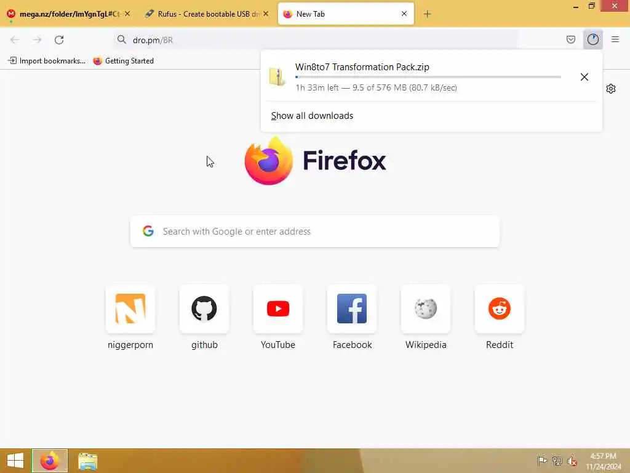Open the Windows Start button
Image resolution: width=630 pixels, height=473 pixels.
[15, 461]
